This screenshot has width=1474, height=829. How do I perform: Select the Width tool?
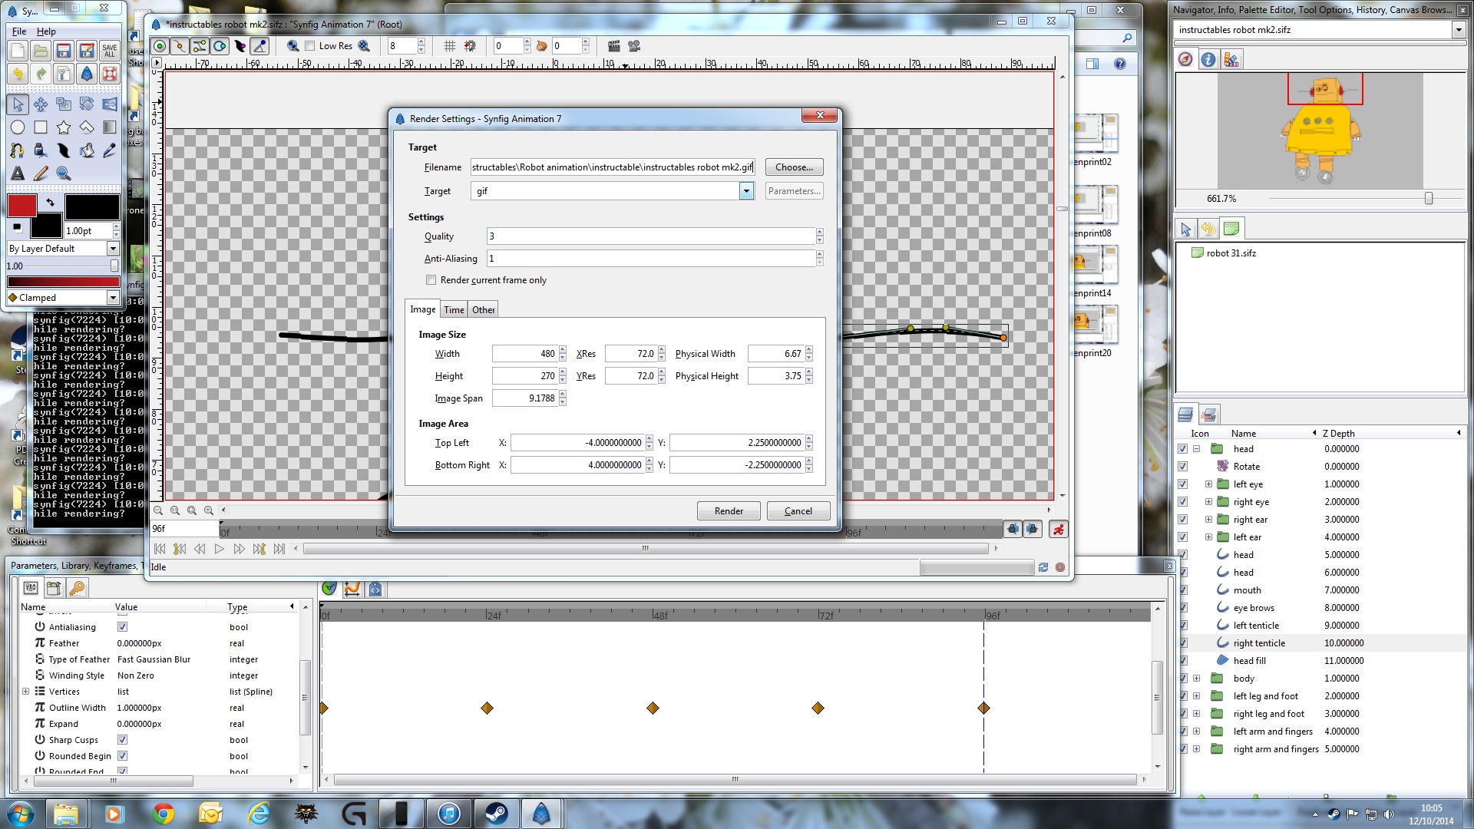click(x=64, y=150)
